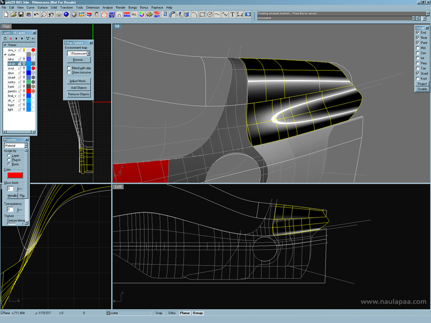
Task: Expand the Material dropdown in Properties
Action: click(x=25, y=145)
